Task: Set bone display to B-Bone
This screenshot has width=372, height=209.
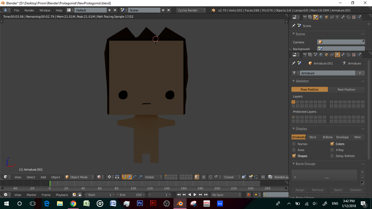Action: tap(328, 137)
